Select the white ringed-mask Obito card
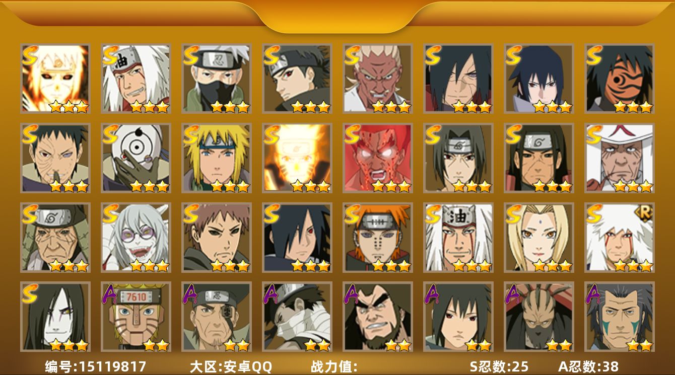The height and width of the screenshot is (375, 675). (136, 158)
